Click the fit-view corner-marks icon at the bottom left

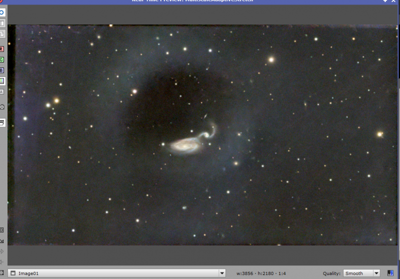pos(2,273)
